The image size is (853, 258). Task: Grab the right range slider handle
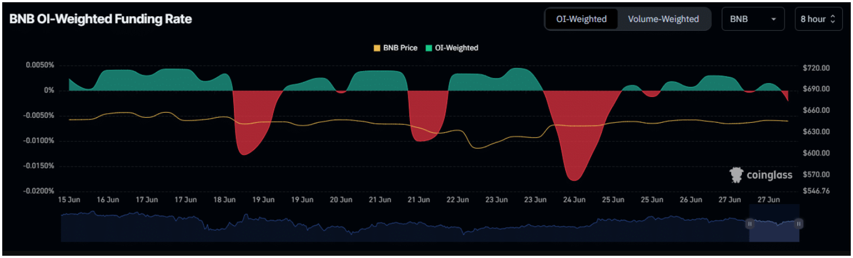(799, 224)
